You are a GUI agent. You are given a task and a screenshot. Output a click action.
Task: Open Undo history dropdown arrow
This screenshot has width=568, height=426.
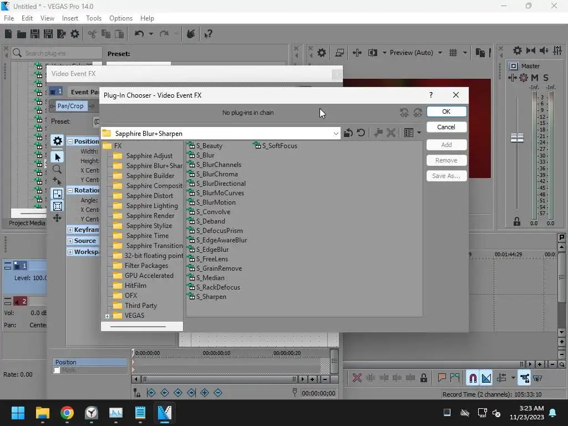[x=151, y=34]
